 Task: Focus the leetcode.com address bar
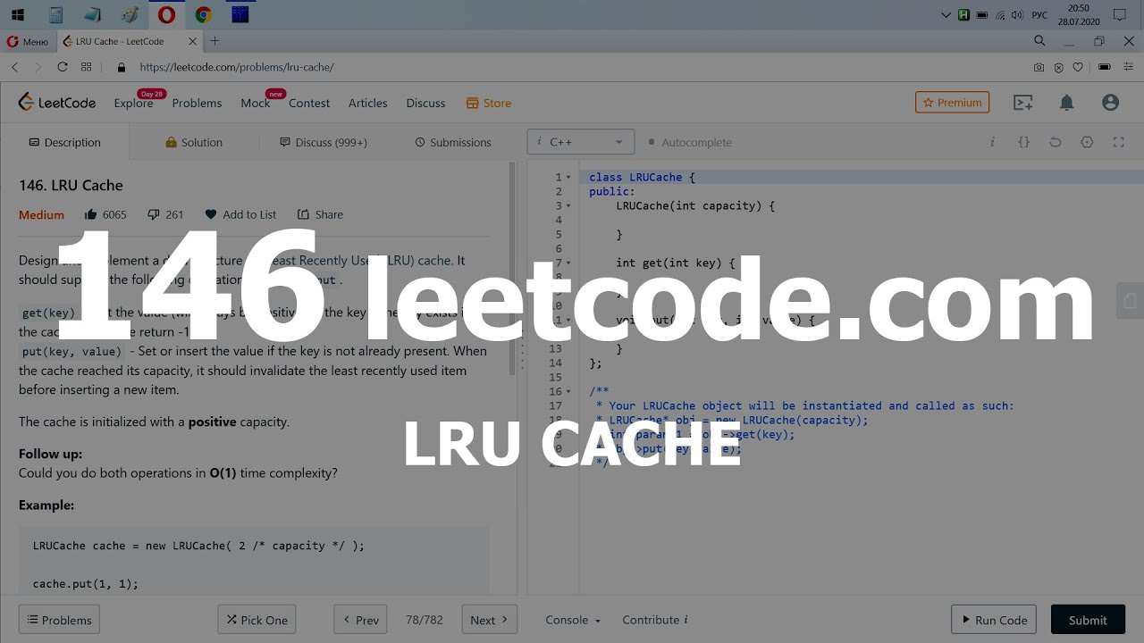[572, 67]
